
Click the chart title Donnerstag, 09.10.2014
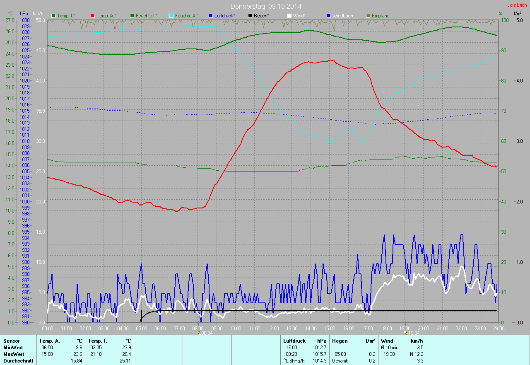(x=266, y=6)
